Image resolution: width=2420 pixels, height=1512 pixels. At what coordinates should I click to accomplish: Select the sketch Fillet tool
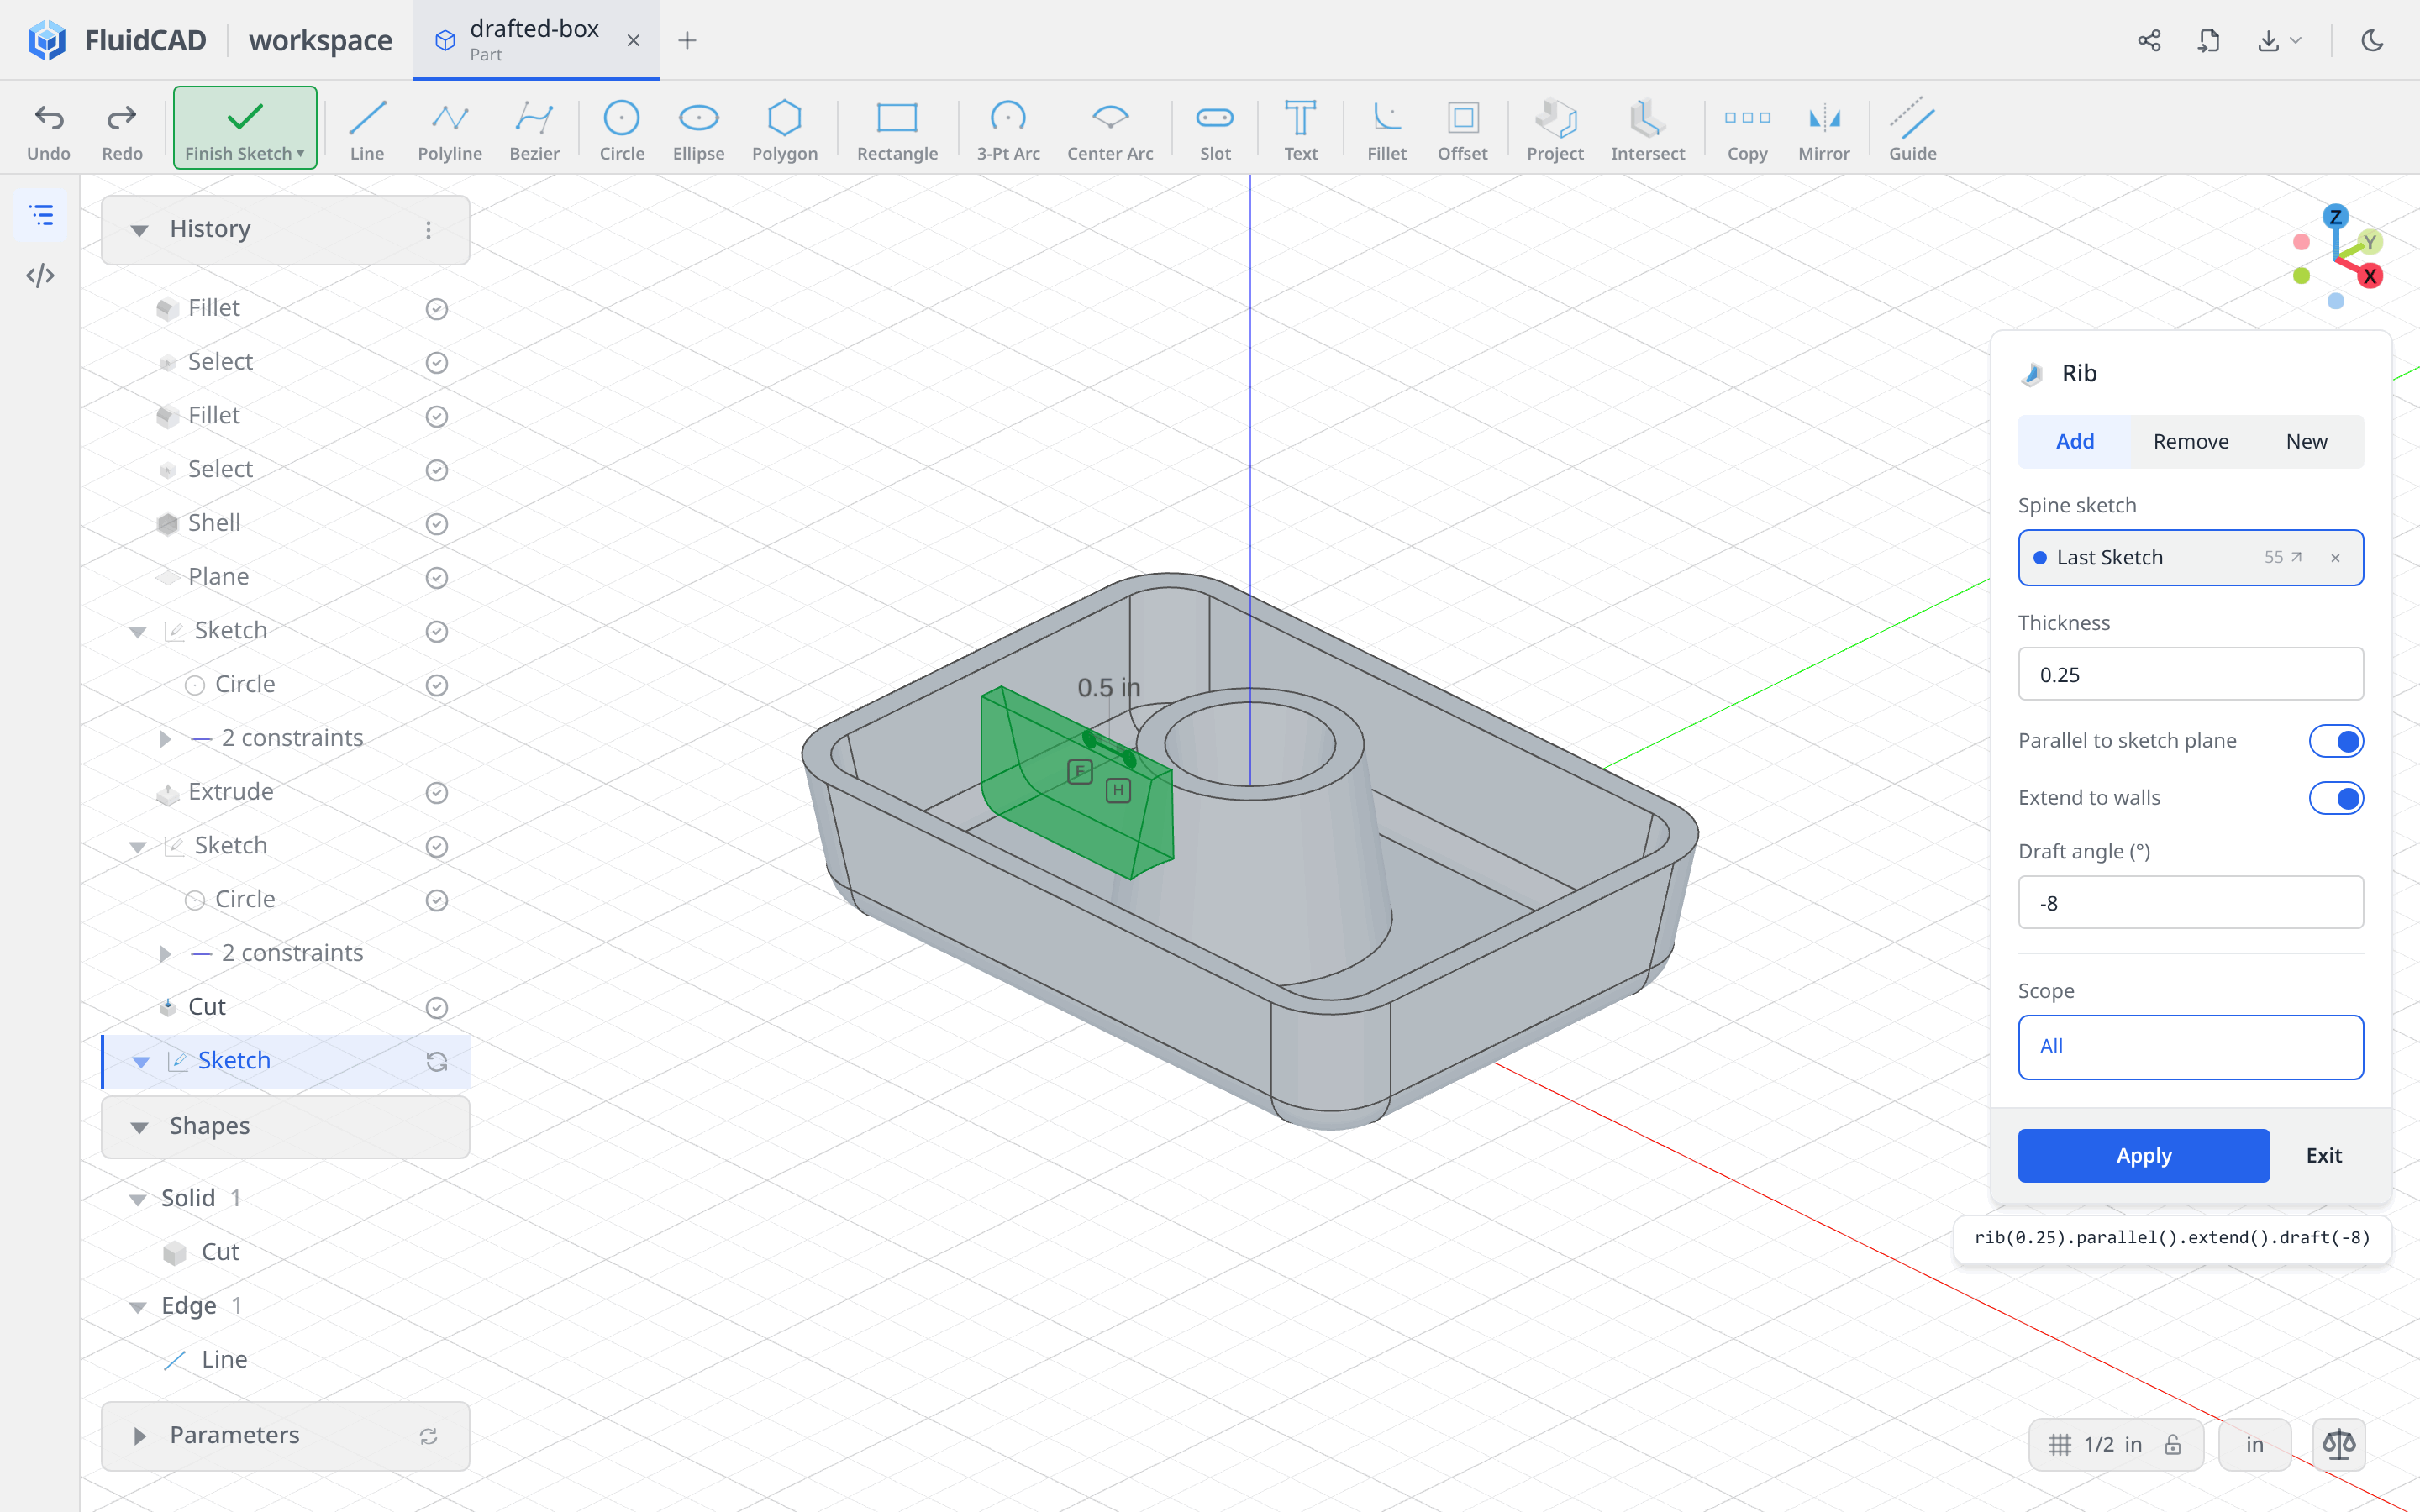[x=1386, y=129]
